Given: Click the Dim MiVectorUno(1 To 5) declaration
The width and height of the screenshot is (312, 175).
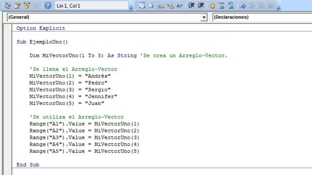Looking at the screenshot, I should click(x=83, y=55).
